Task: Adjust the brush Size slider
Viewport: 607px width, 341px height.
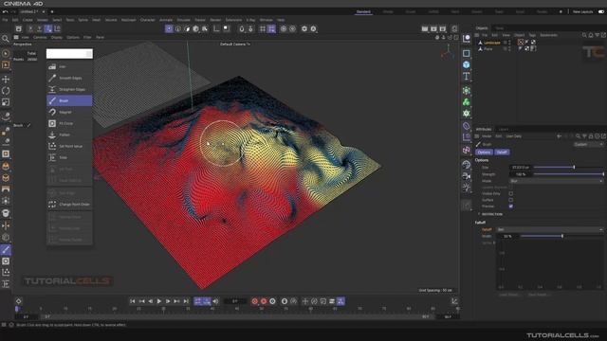Action: [568, 167]
